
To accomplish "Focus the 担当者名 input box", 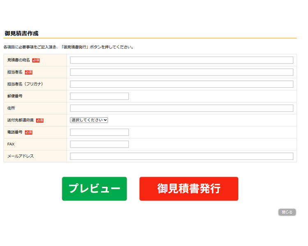I will (x=182, y=72).
